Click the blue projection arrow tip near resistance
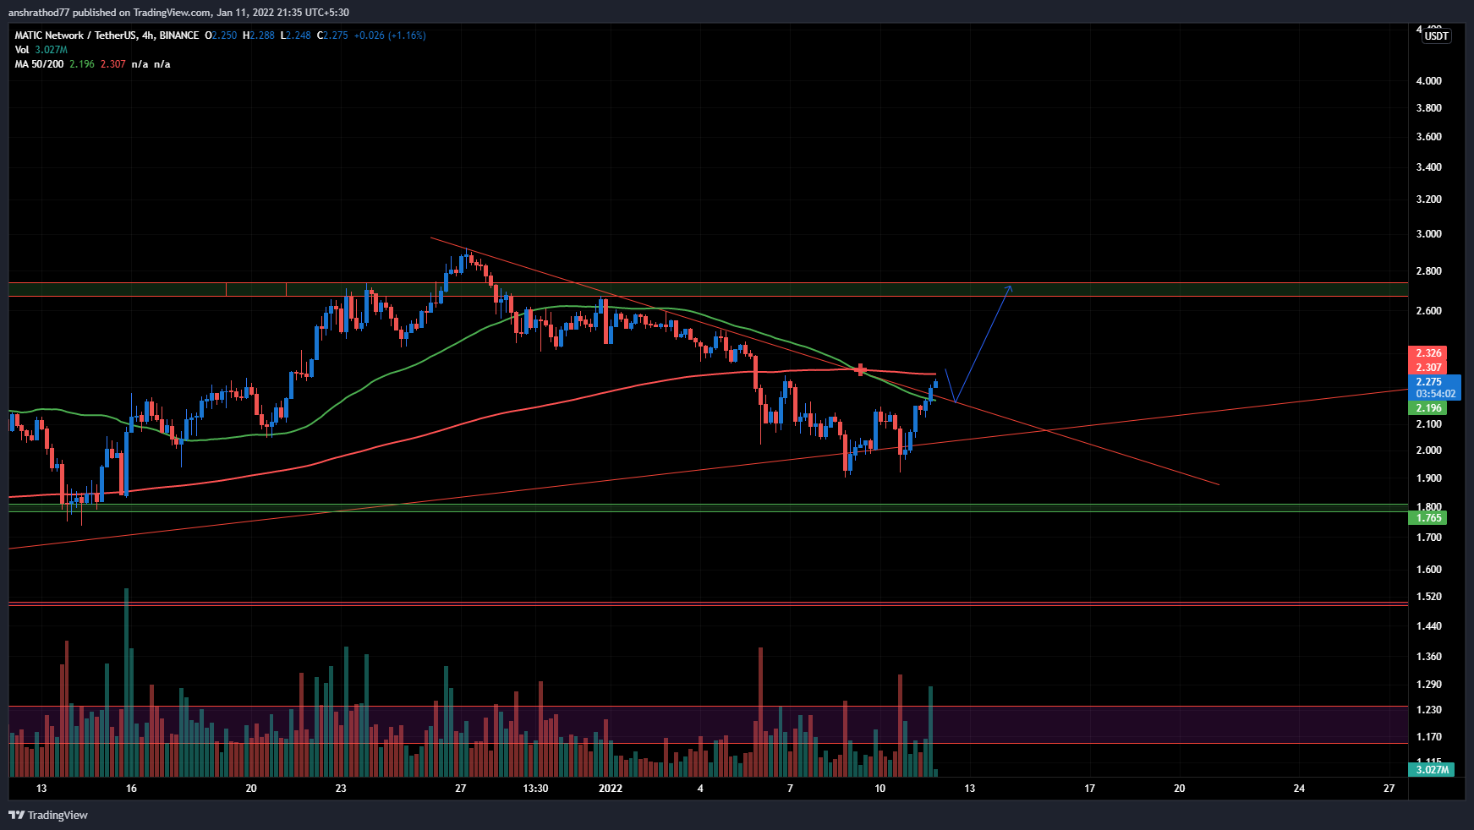Image resolution: width=1474 pixels, height=830 pixels. (1010, 288)
